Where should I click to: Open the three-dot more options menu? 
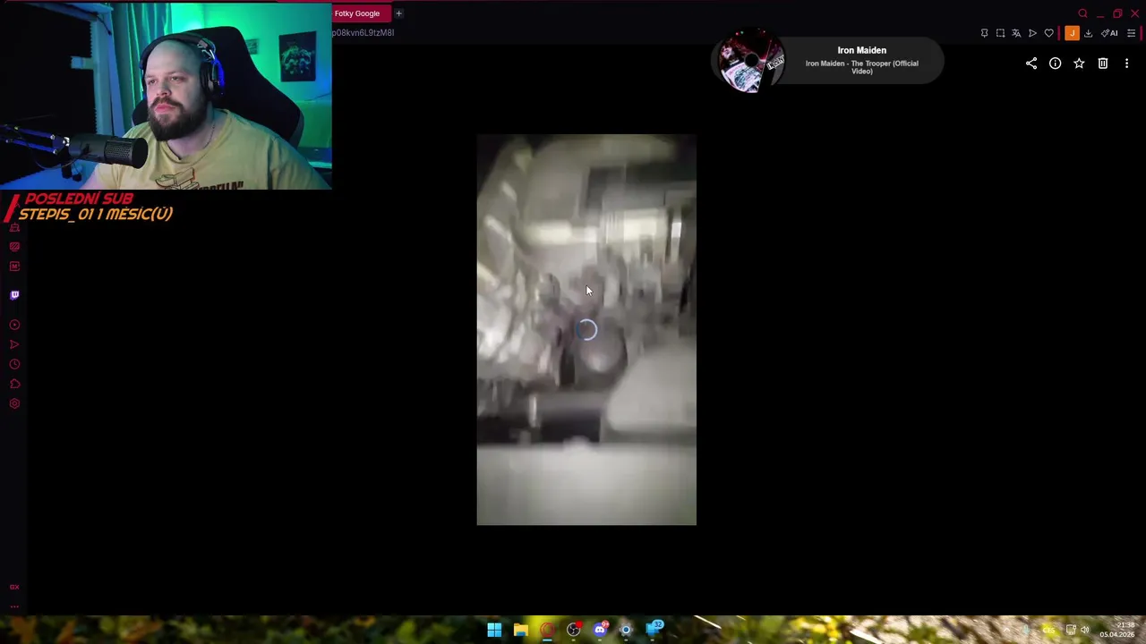[x=1126, y=64]
